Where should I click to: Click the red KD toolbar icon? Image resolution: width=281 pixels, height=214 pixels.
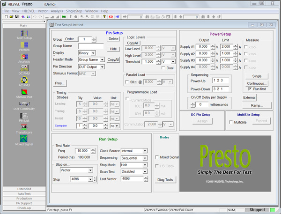coord(111,17)
